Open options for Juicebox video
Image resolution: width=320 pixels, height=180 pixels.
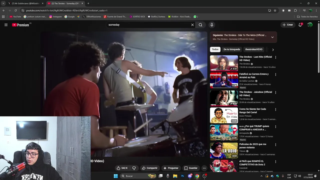(x=275, y=92)
